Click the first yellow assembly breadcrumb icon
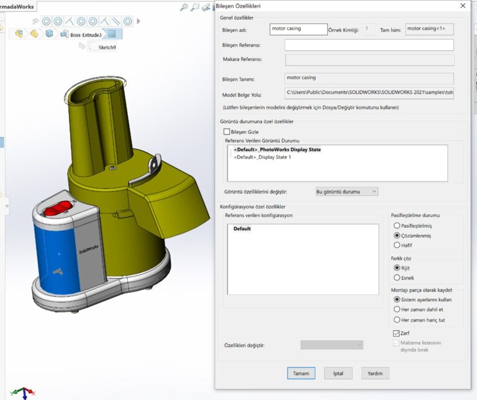The height and width of the screenshot is (400, 477). coord(19,34)
